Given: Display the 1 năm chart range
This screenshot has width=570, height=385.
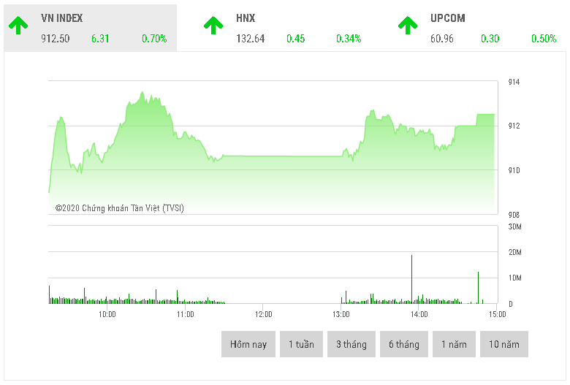Looking at the screenshot, I should [x=454, y=344].
